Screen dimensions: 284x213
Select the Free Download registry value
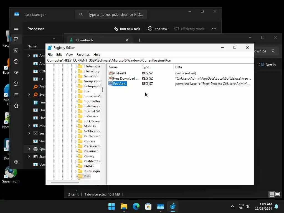[126, 78]
